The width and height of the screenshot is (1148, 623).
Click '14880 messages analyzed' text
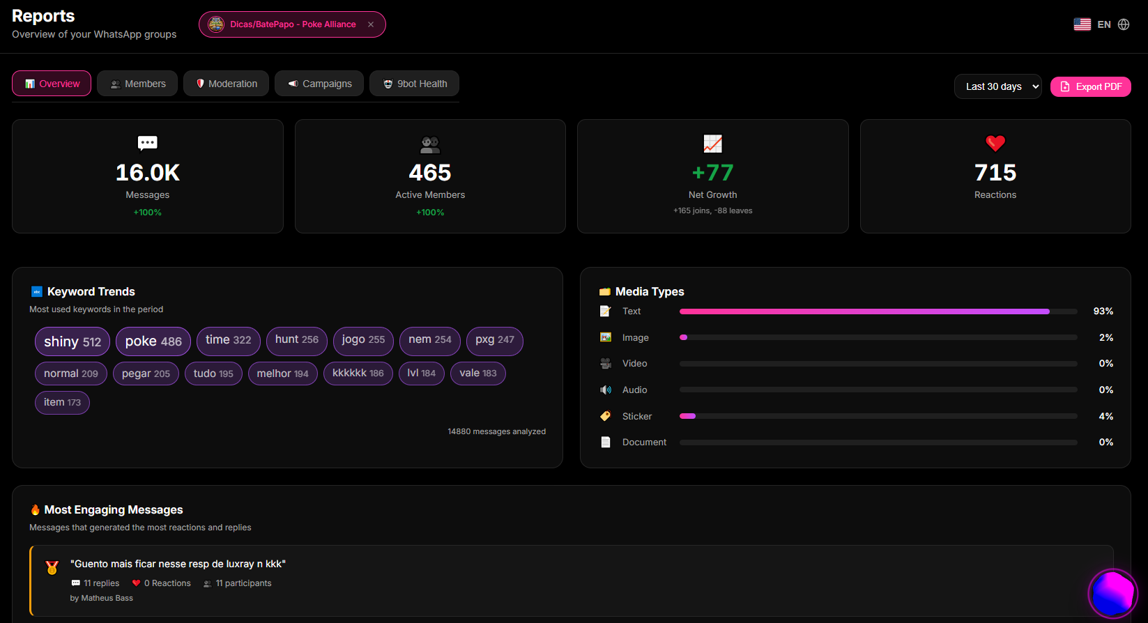click(x=496, y=431)
